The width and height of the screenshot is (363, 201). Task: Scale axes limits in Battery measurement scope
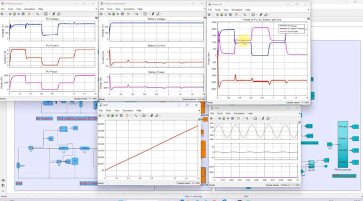(145, 14)
